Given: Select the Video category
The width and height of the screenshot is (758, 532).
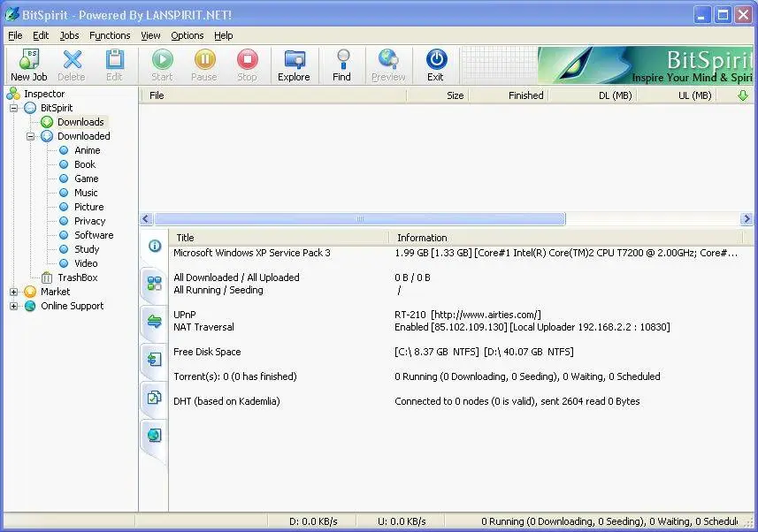Looking at the screenshot, I should click(x=86, y=263).
